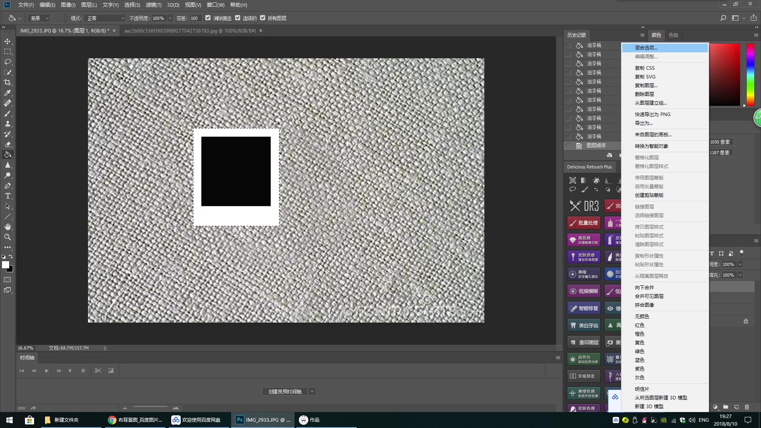Select the Zoom tool
761x428 pixels.
8,237
